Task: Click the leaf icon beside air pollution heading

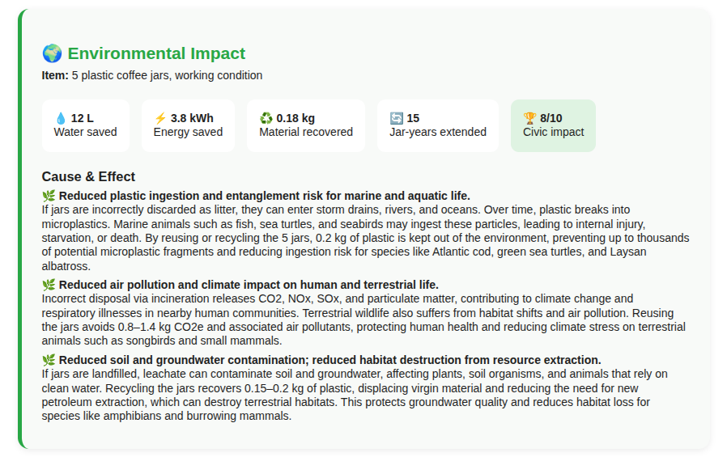Action: pyautogui.click(x=49, y=285)
